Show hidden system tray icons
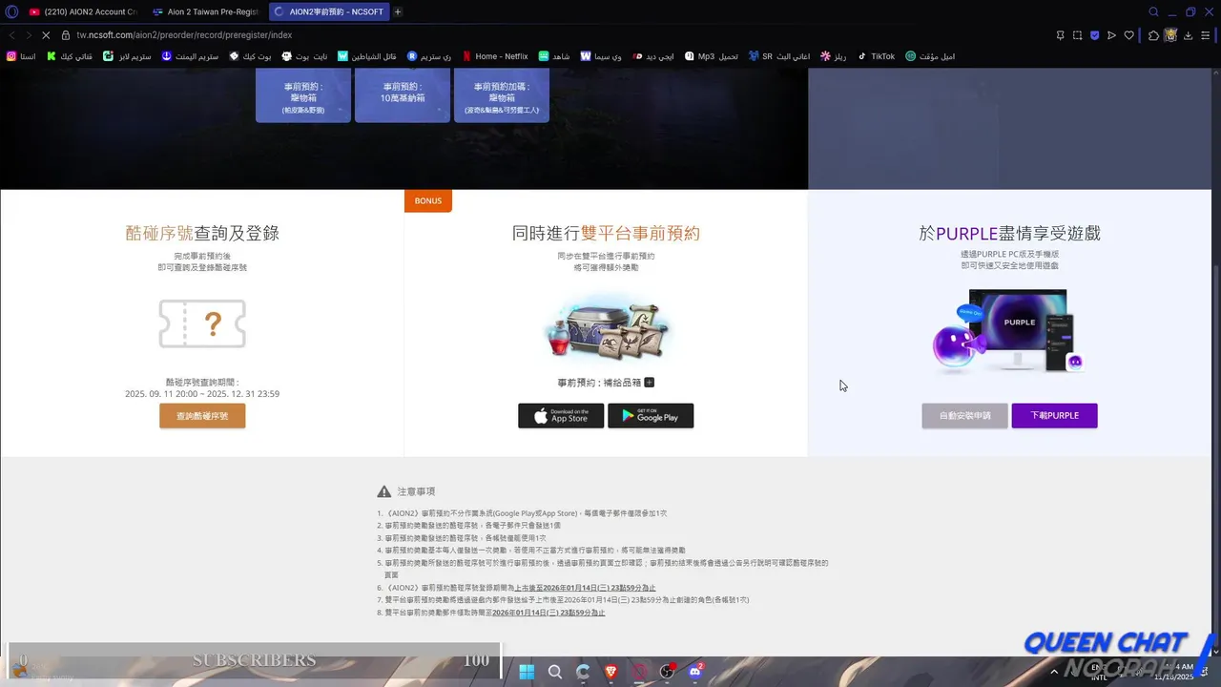The image size is (1221, 687). (1054, 672)
